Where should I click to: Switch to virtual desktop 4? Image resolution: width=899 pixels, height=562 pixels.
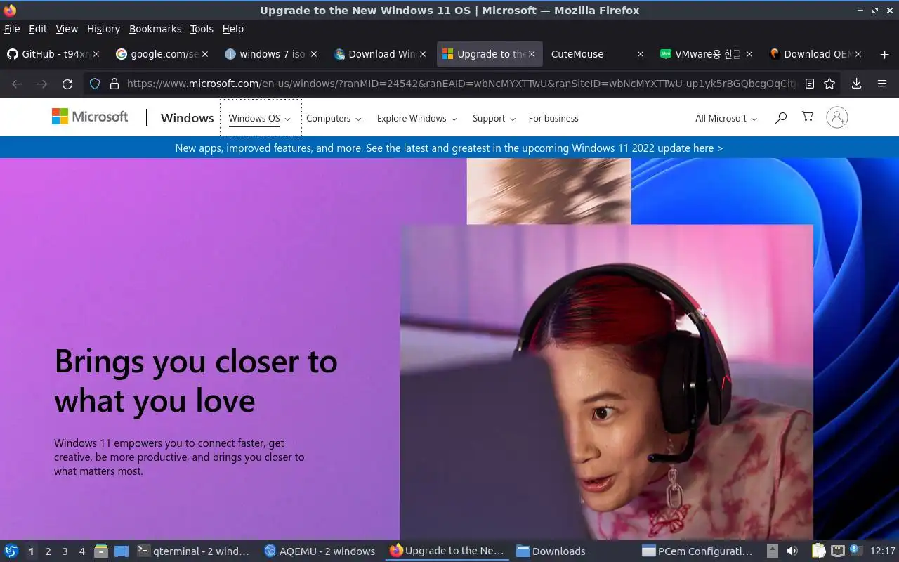[82, 551]
